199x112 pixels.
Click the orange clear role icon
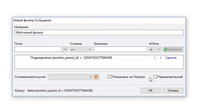pos(96,77)
